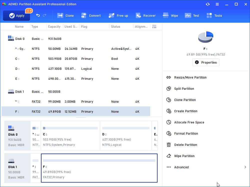The height and width of the screenshot is (187, 250).
Task: Select the D: logical partition row
Action: pyautogui.click(x=76, y=69)
